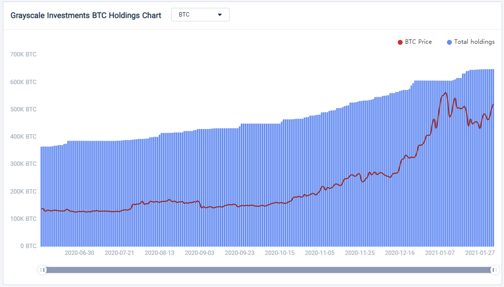Click the blue Total holdings legend dot
The height and width of the screenshot is (287, 504).
[x=449, y=42]
